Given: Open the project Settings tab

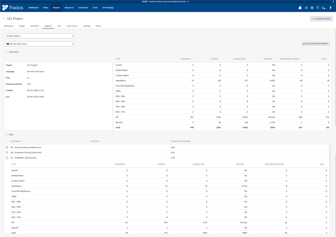Looking at the screenshot, I should [x=87, y=26].
